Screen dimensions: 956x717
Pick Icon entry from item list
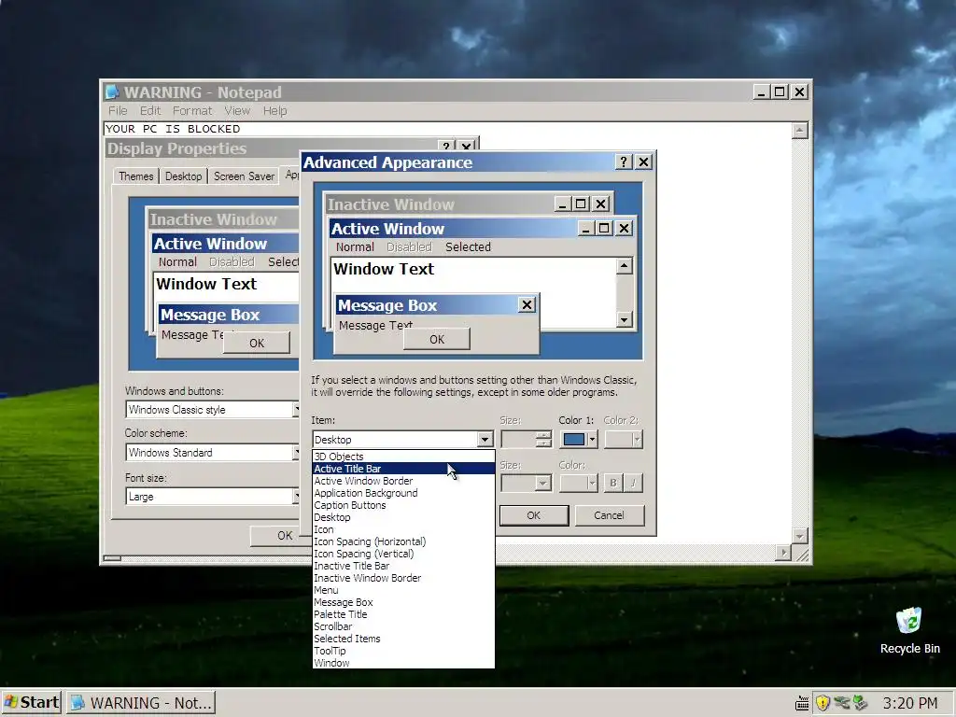pos(403,529)
